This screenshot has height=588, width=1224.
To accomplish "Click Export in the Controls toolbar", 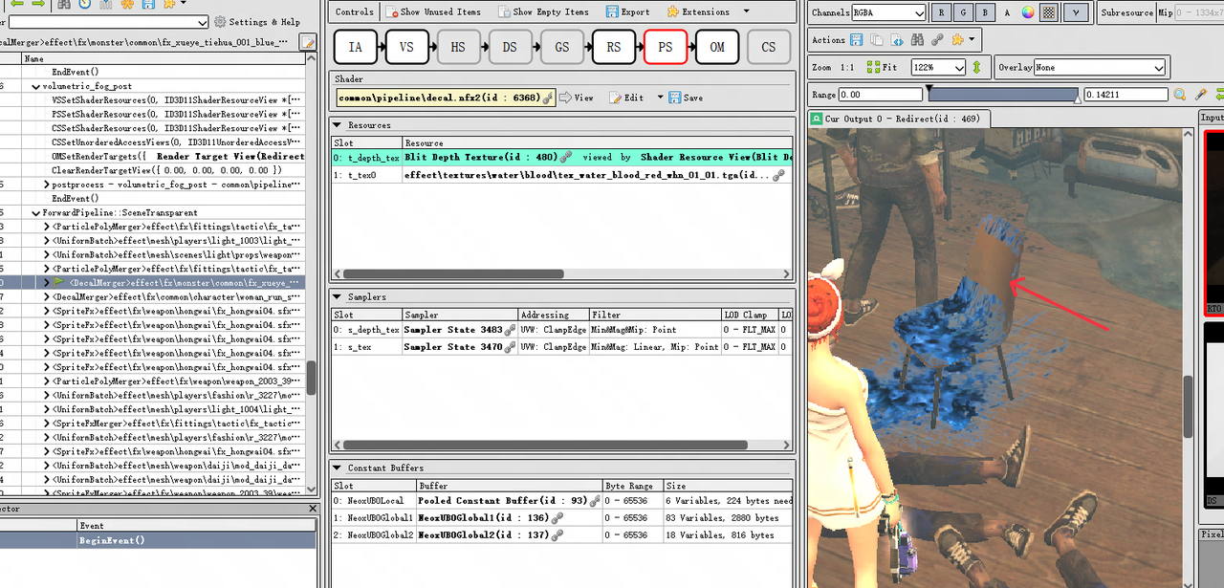I will 627,12.
